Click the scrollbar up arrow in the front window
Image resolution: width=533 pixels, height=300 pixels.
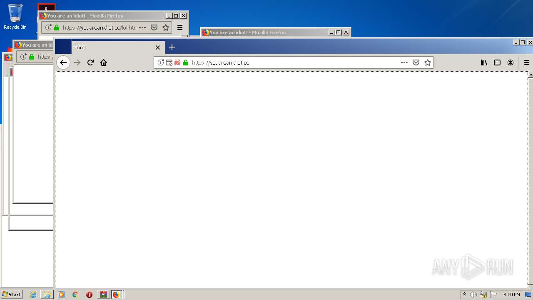(531, 75)
